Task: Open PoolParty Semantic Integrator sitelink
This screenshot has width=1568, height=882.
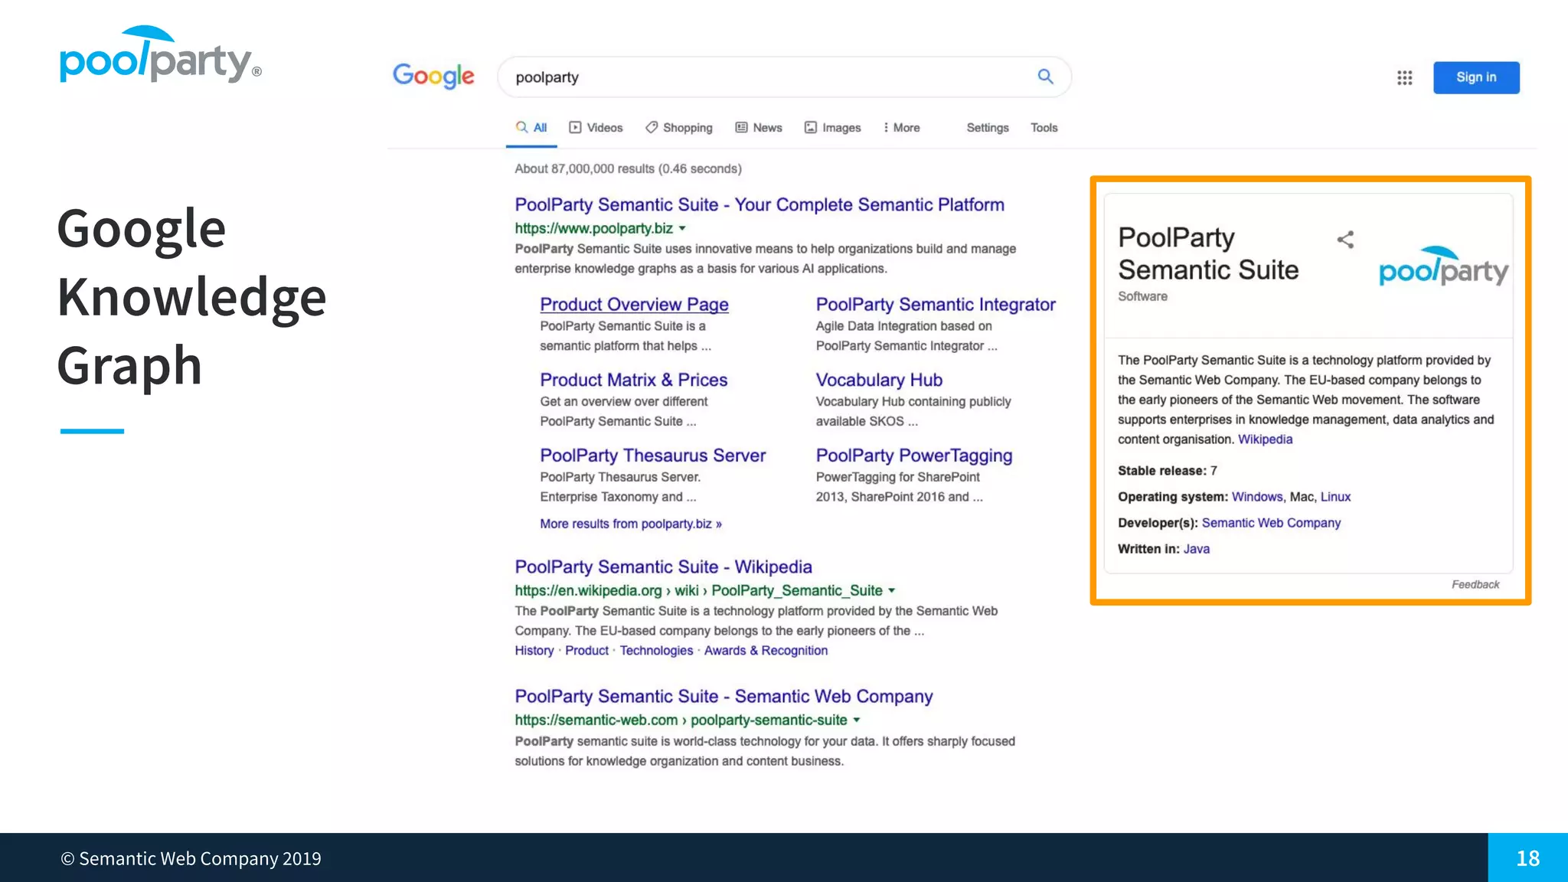Action: point(936,304)
